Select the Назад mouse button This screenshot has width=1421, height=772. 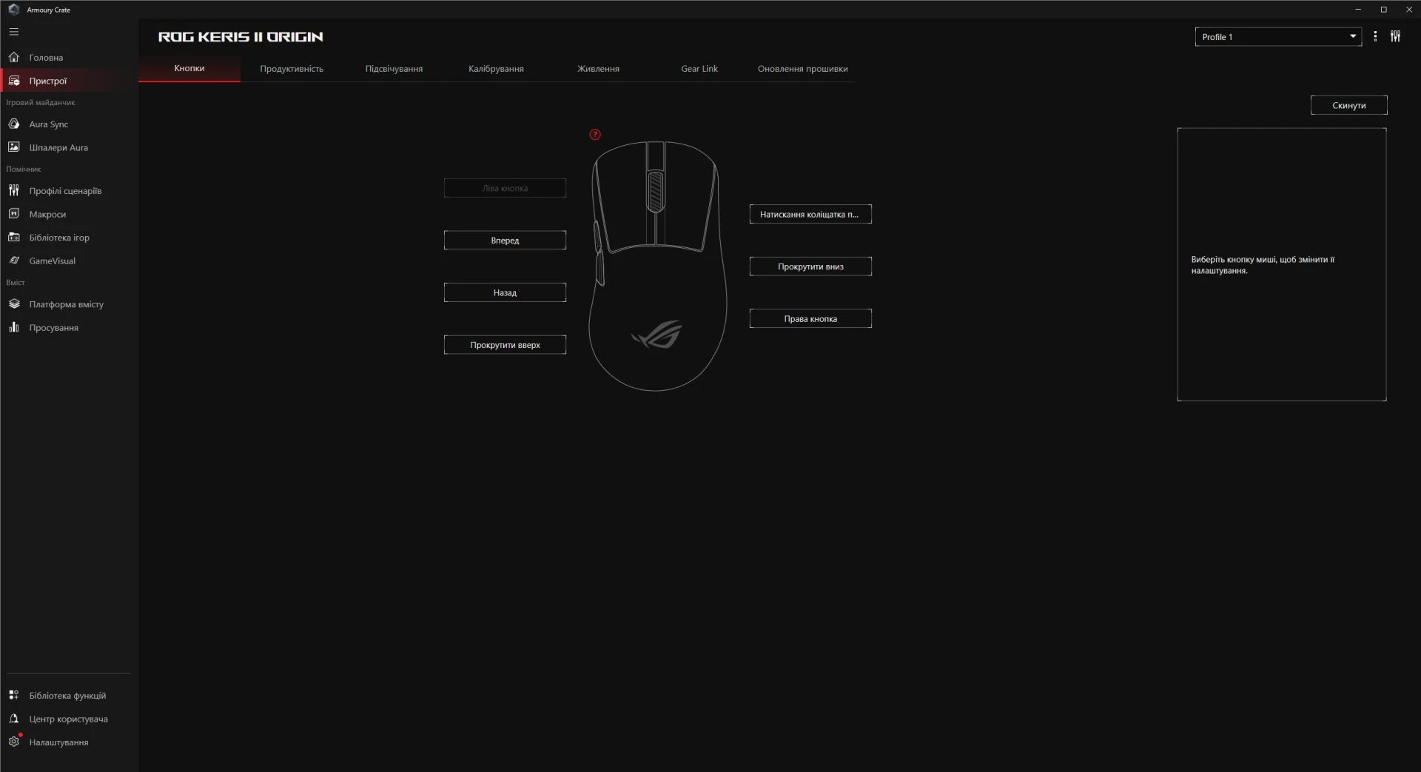[505, 292]
